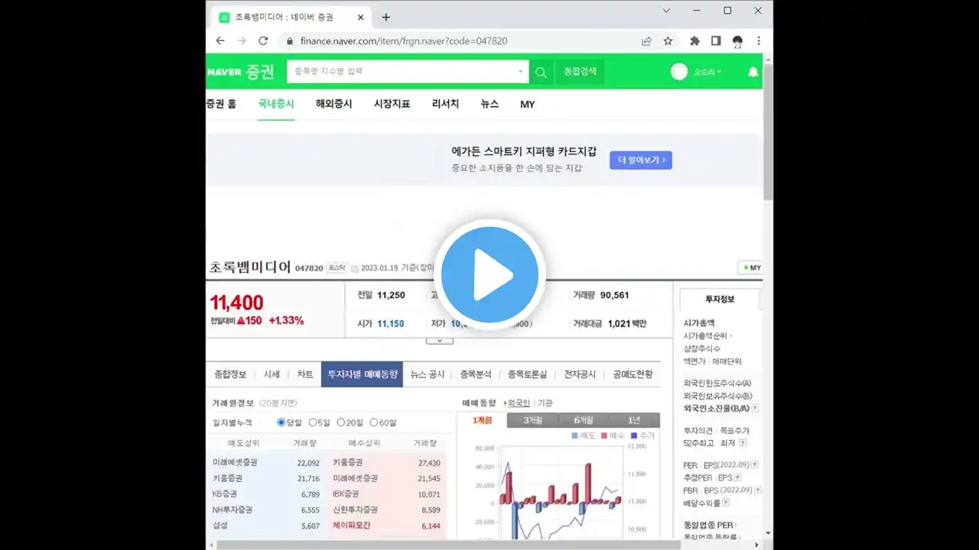Click the 더 알아보기 ad button

point(641,160)
